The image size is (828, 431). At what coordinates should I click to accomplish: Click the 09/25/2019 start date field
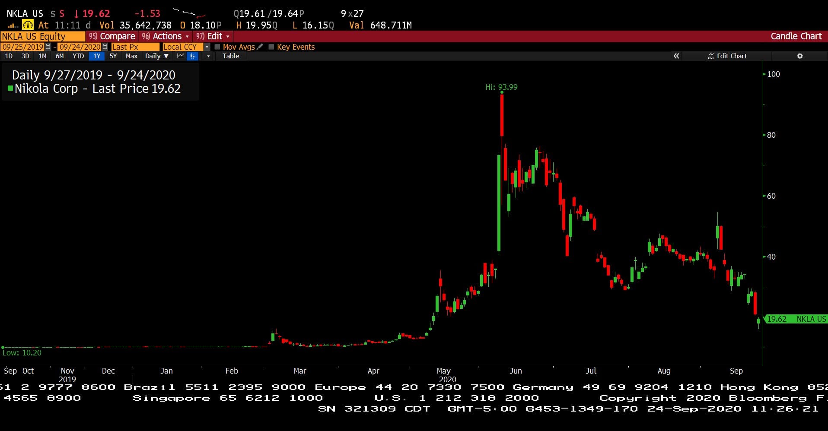[22, 47]
